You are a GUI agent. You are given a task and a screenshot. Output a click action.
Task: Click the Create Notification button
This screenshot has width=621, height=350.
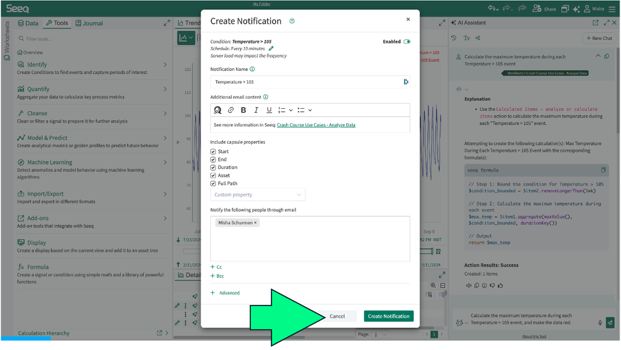[388, 316]
